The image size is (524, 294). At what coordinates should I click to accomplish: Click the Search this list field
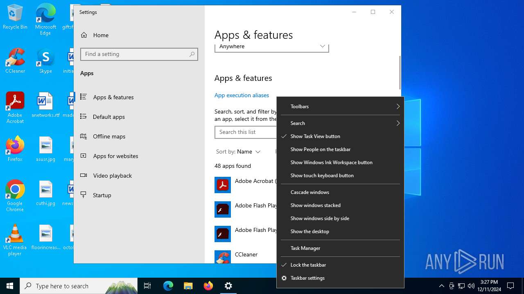pyautogui.click(x=246, y=132)
